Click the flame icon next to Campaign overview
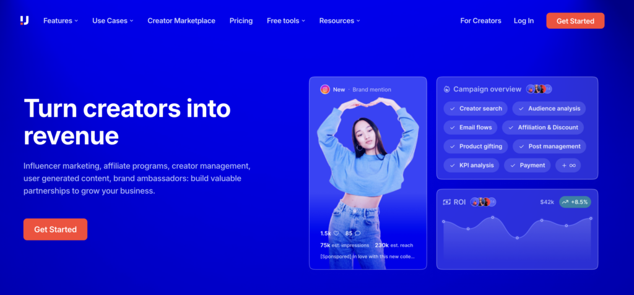Viewport: 634px width, 295px height. pos(447,89)
